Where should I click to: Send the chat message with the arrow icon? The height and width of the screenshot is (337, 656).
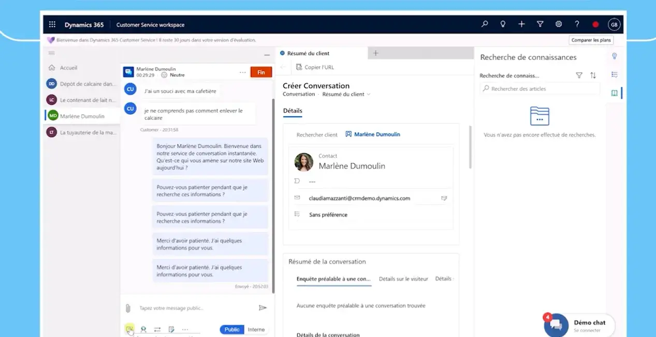(x=263, y=308)
